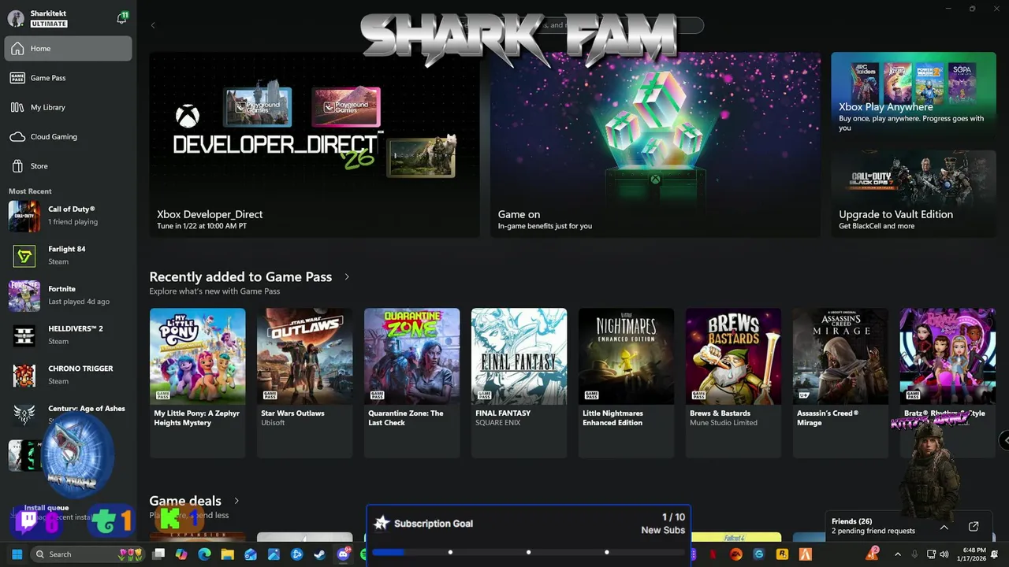Image resolution: width=1009 pixels, height=567 pixels.
Task: Click the HELLDIVERS 2 game icon
Action: [x=24, y=335]
